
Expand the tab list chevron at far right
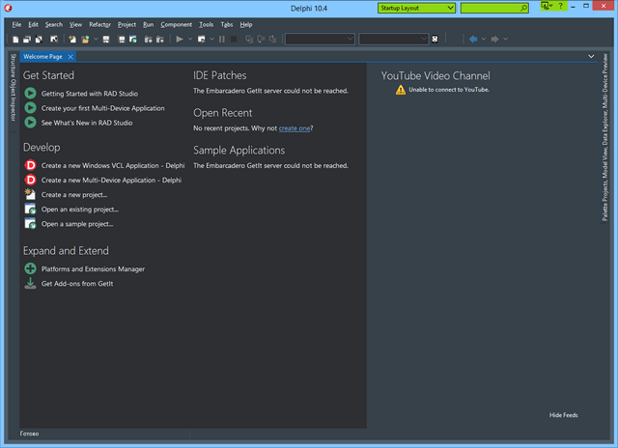point(591,57)
